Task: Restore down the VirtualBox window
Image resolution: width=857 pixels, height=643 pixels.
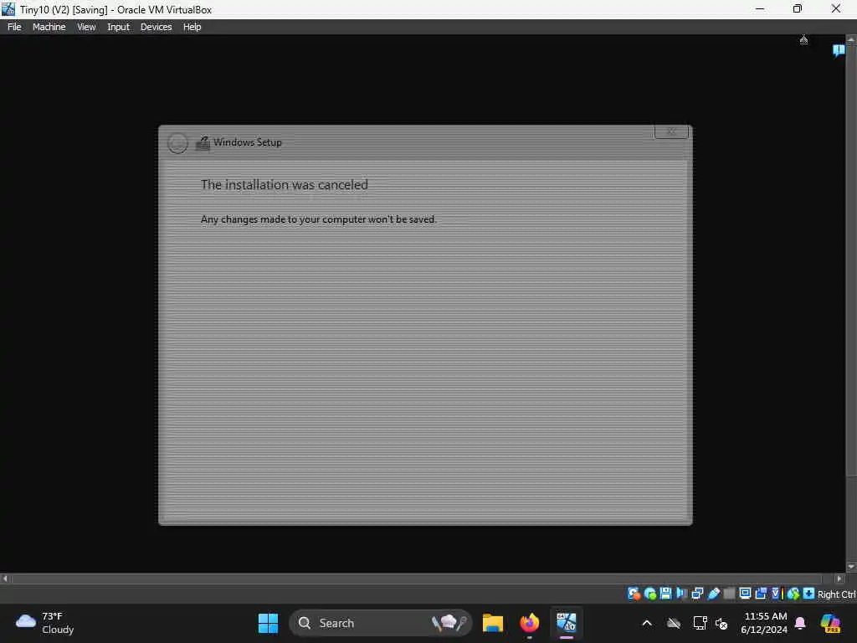Action: pos(798,8)
